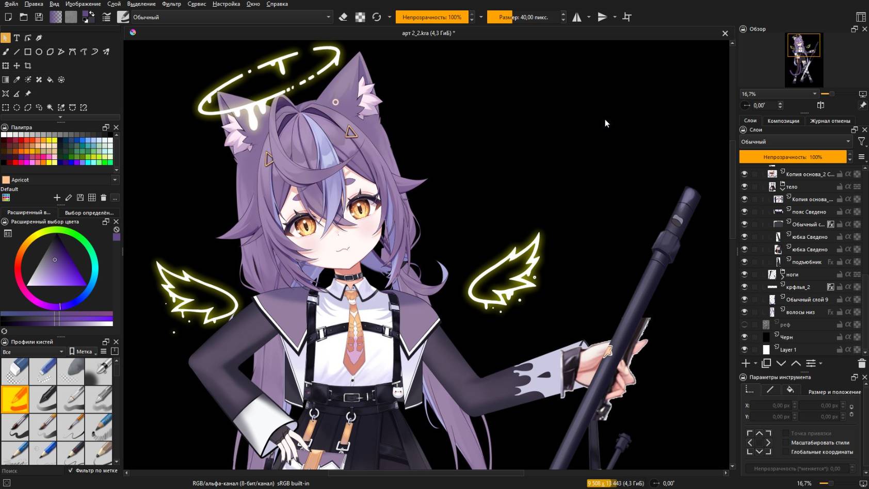Viewport: 869px width, 489px height.
Task: Hide the 'пояс Сведено' layer
Action: (744, 211)
